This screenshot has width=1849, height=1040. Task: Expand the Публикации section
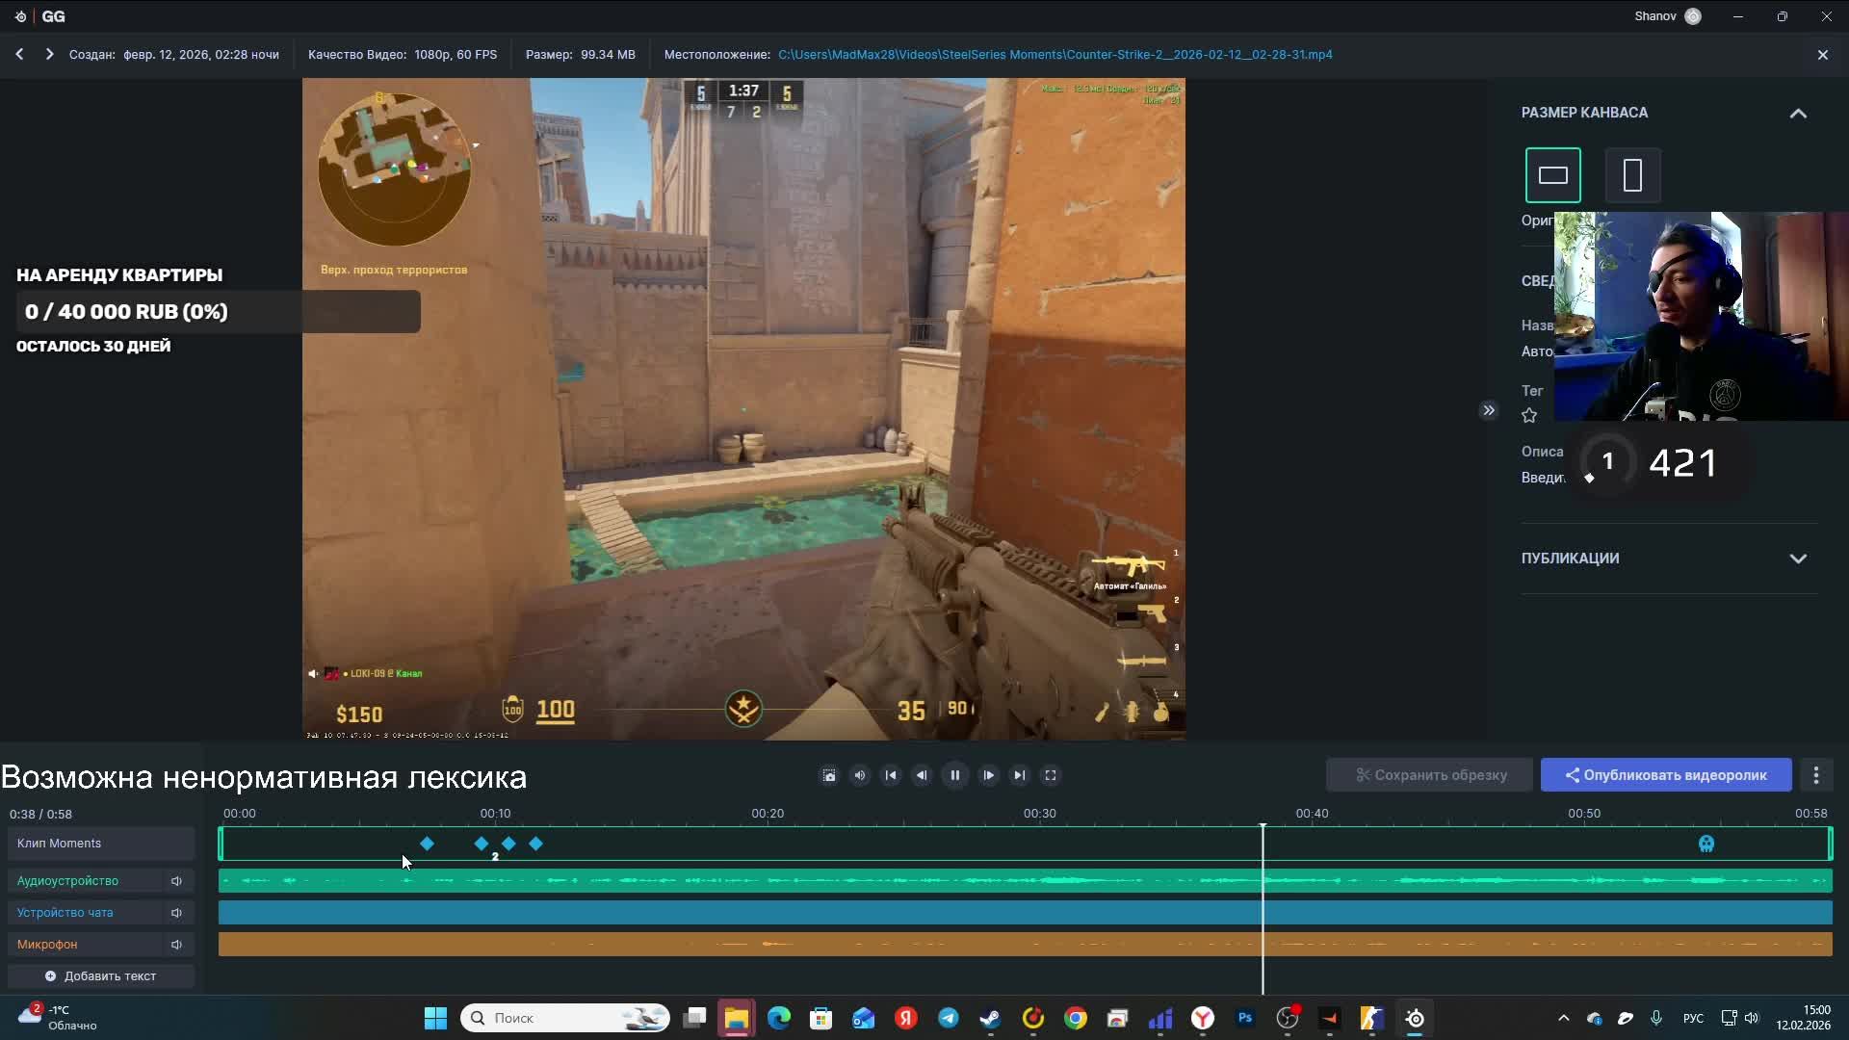(x=1797, y=559)
